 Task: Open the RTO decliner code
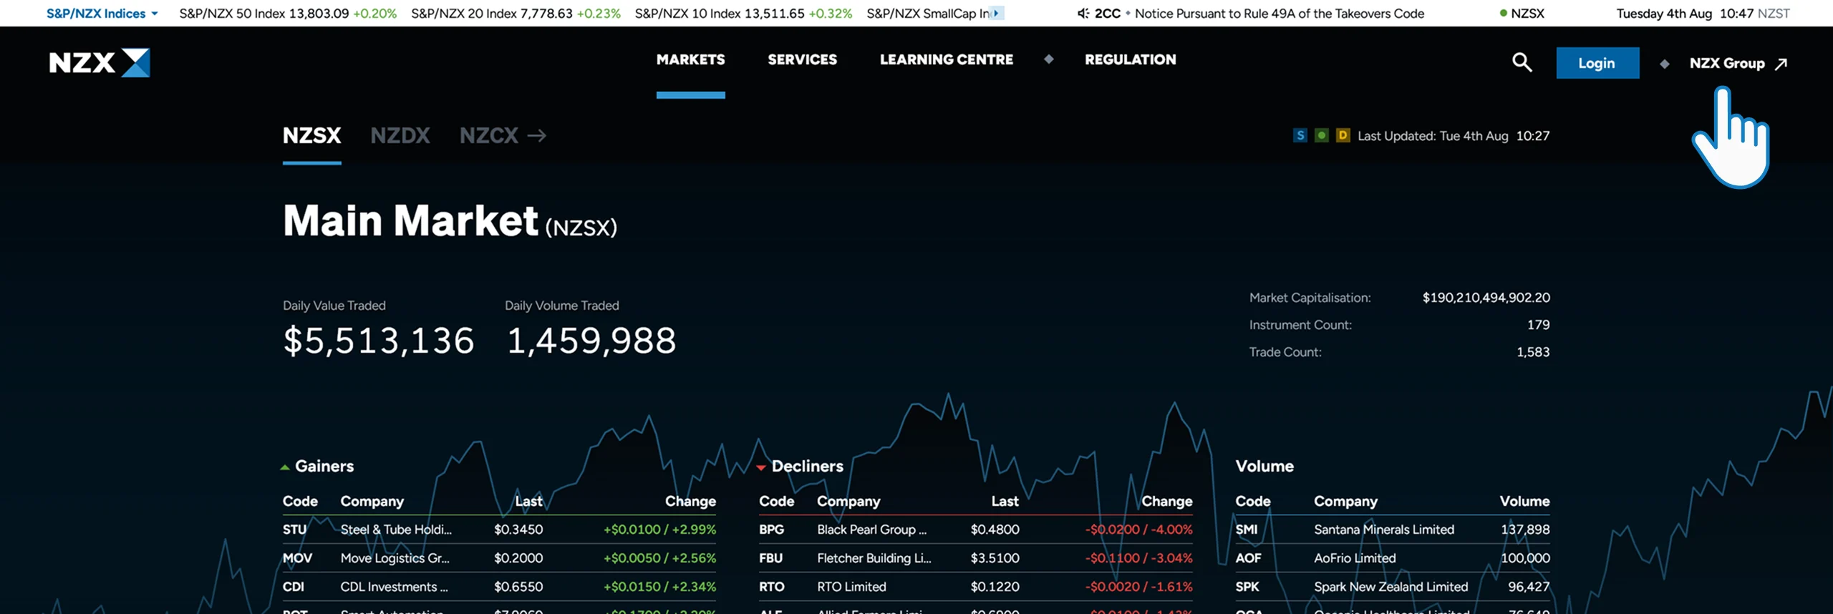click(771, 587)
